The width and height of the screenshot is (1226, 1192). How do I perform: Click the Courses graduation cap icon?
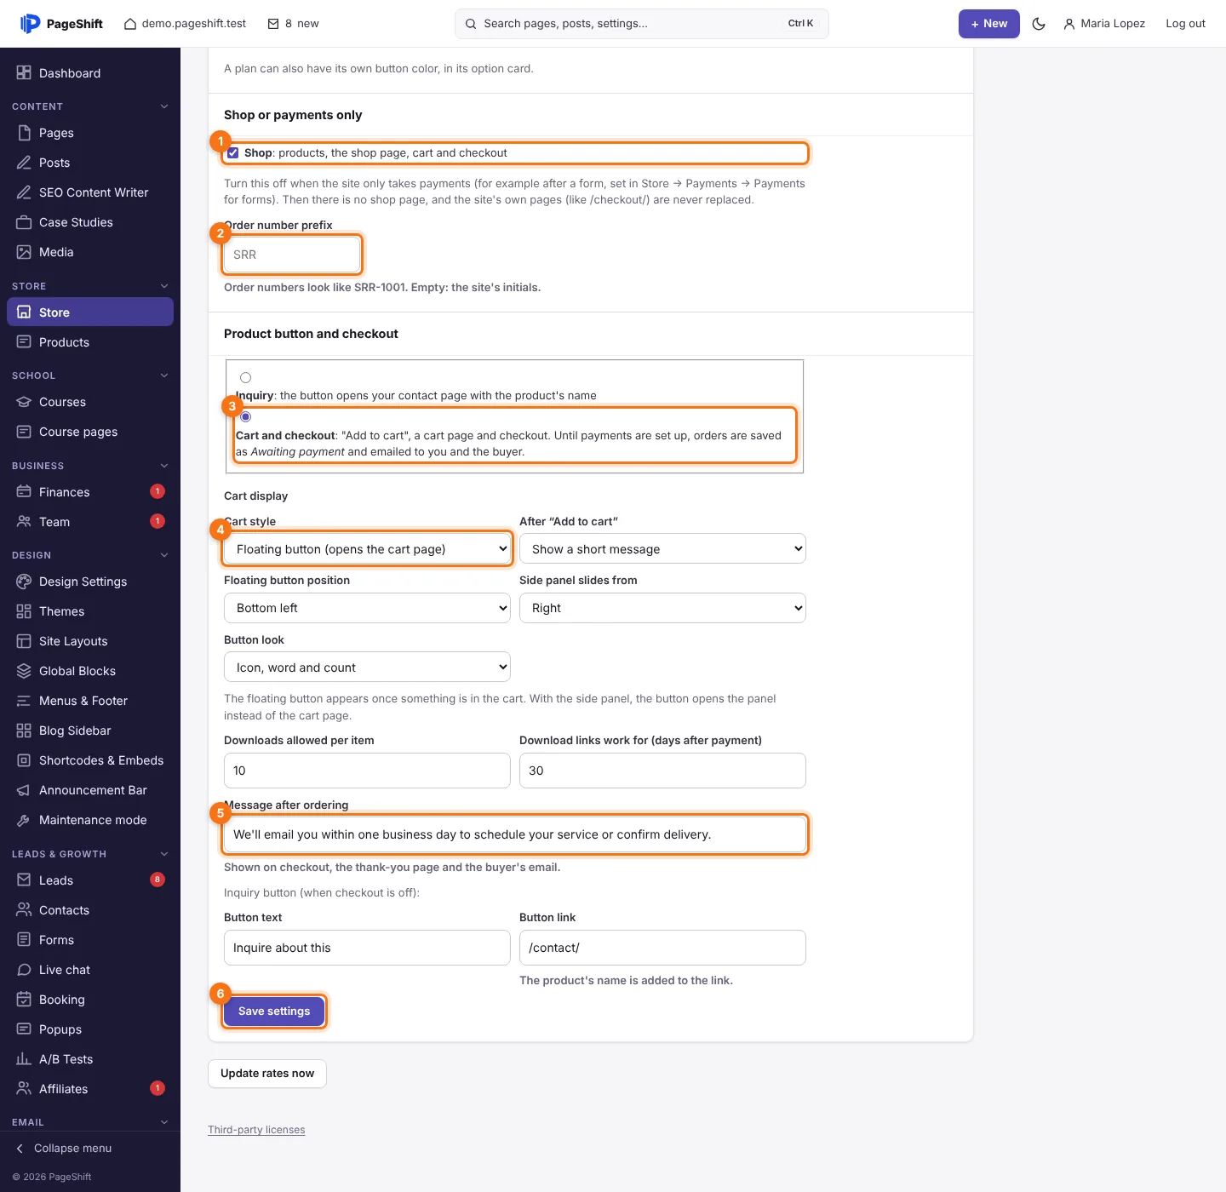click(x=24, y=402)
